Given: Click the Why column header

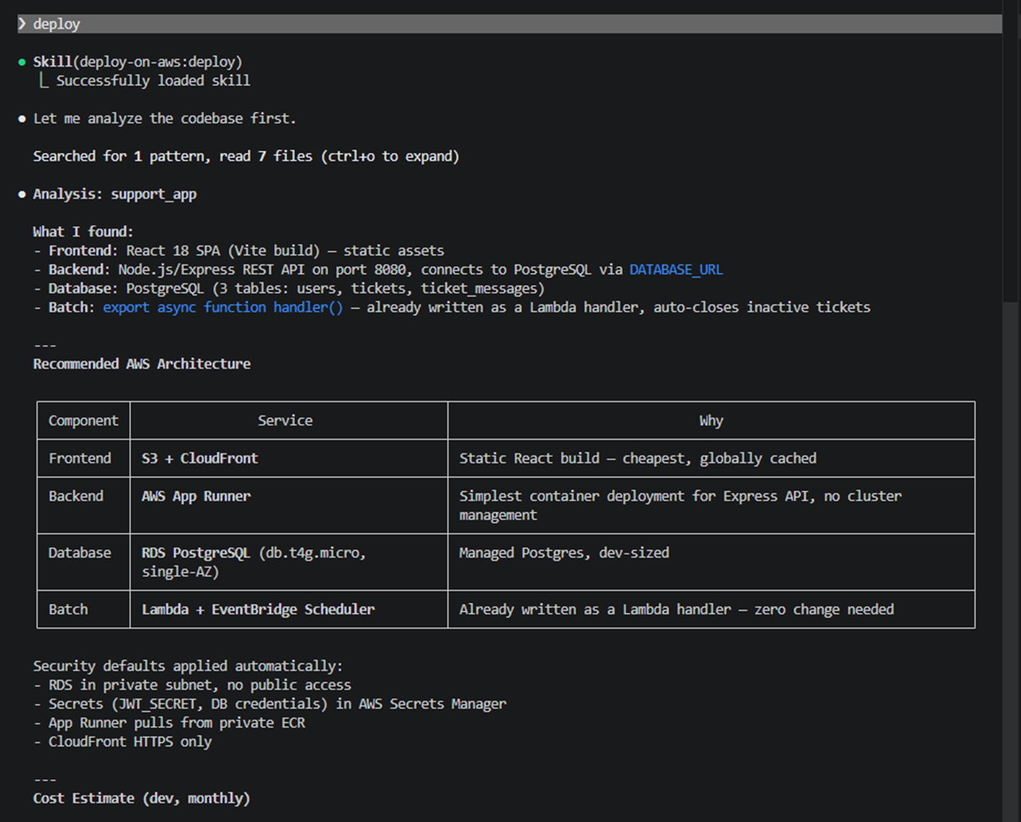Looking at the screenshot, I should [711, 420].
